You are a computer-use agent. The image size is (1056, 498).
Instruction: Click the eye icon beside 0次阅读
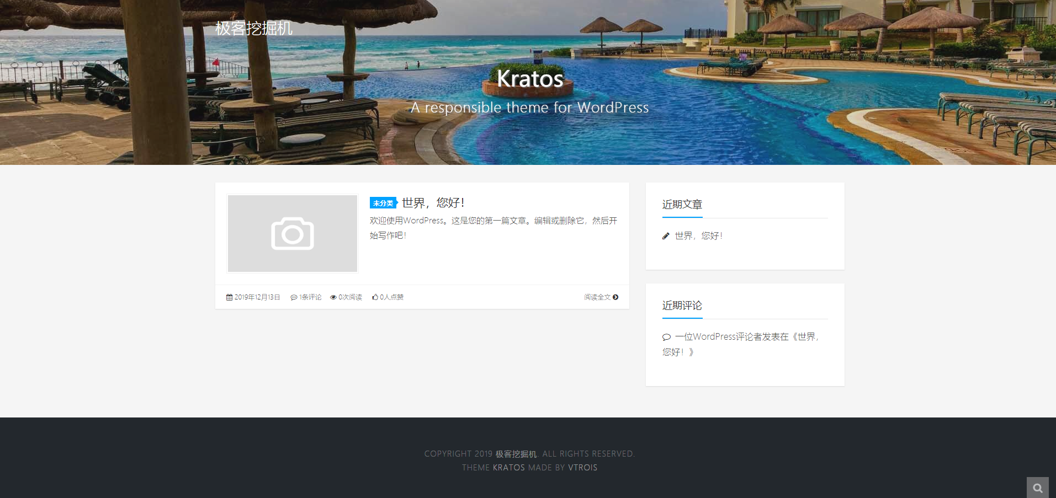click(333, 297)
